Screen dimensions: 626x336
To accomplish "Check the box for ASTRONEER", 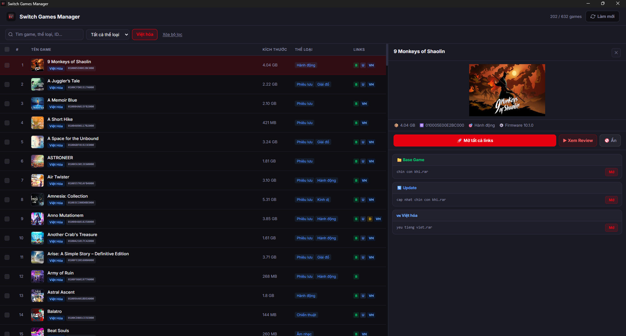I will (7, 161).
